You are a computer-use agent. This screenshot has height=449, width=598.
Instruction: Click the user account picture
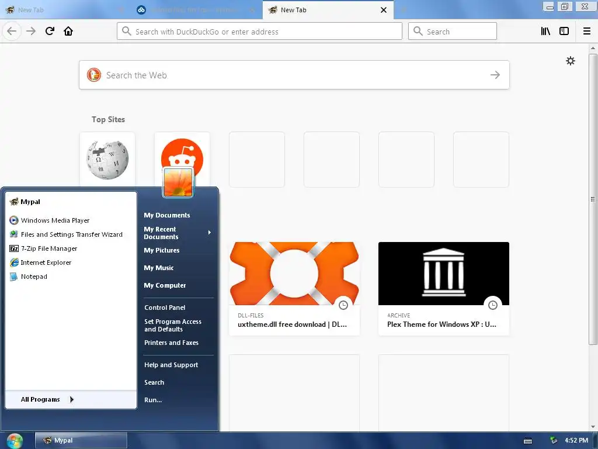coord(178,182)
